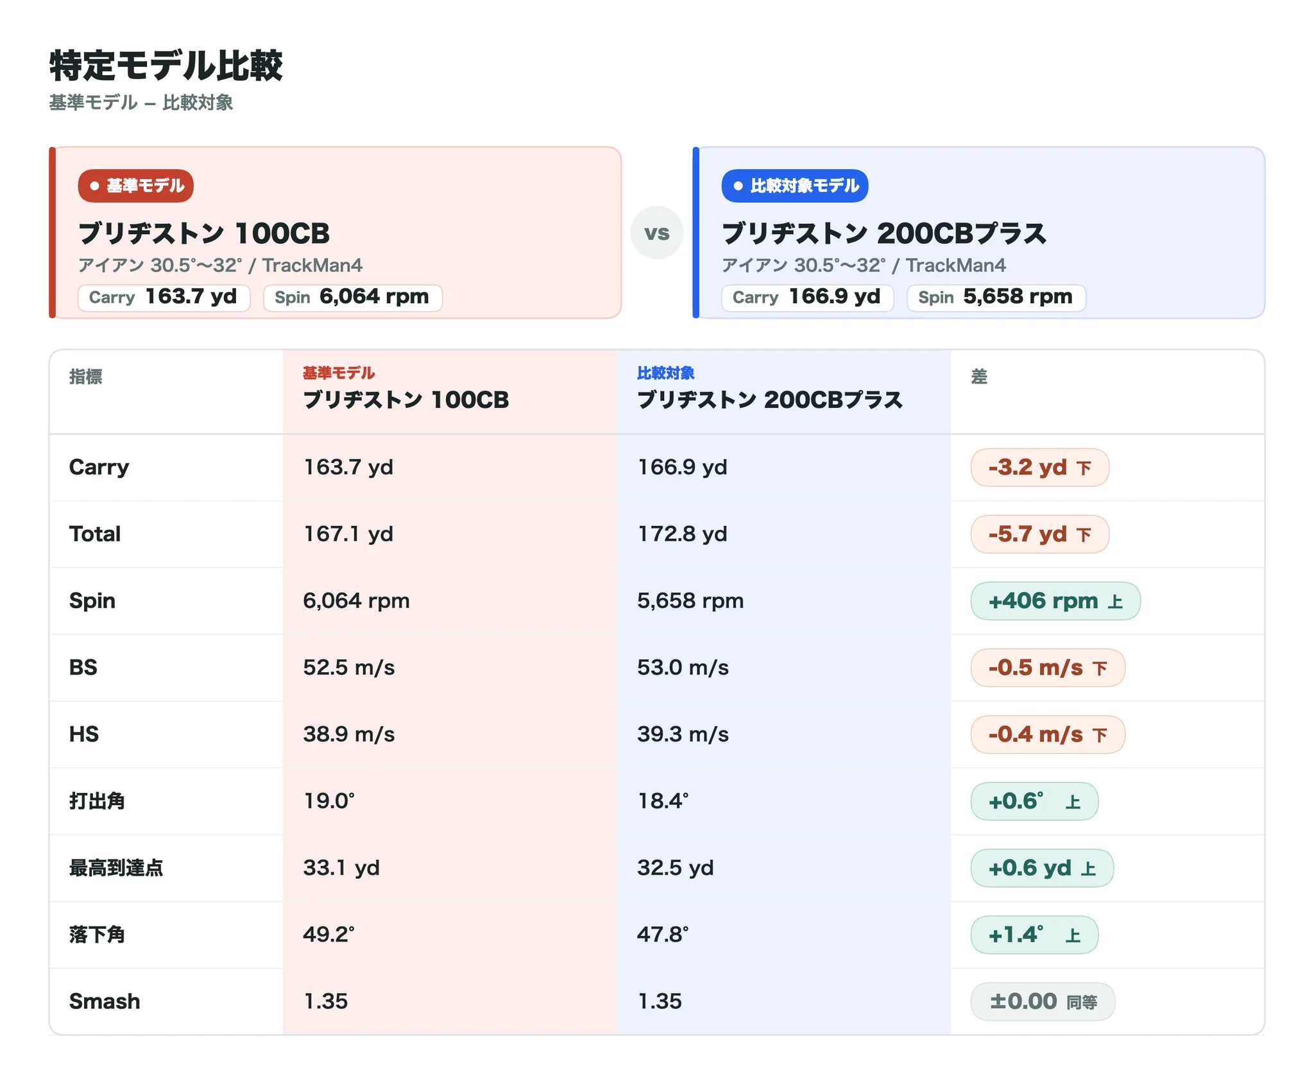
Task: Click the +0.6 yd difference badge
Action: pyautogui.click(x=1042, y=868)
